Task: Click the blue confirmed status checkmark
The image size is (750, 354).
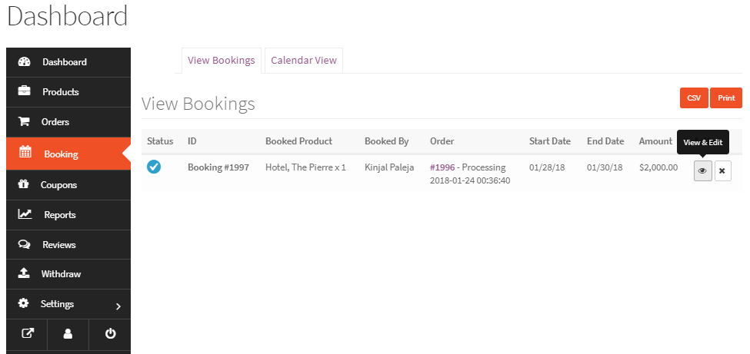Action: click(154, 167)
